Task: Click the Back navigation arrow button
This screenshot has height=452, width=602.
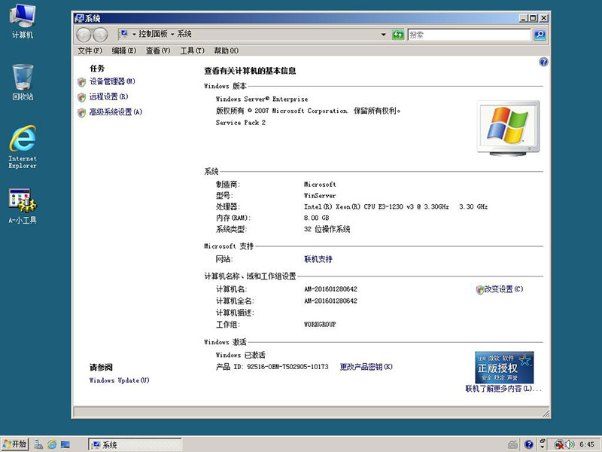Action: click(84, 35)
